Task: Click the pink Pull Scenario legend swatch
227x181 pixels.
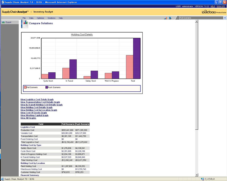Action: coord(25,87)
